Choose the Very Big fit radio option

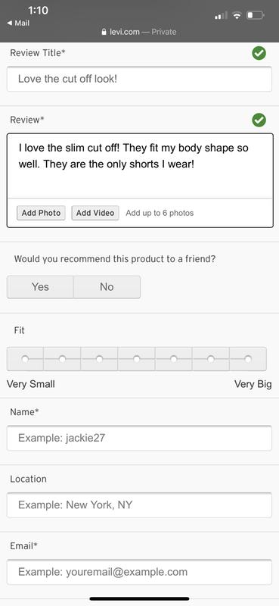click(248, 359)
